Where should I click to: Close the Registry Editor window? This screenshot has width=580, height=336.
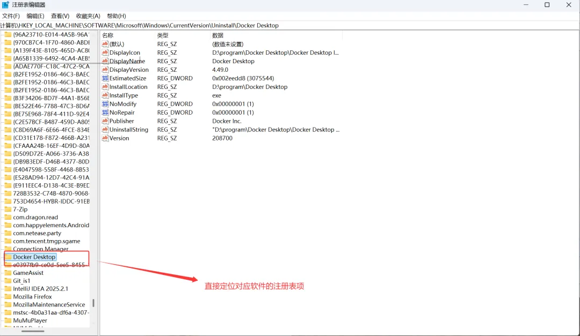click(569, 5)
